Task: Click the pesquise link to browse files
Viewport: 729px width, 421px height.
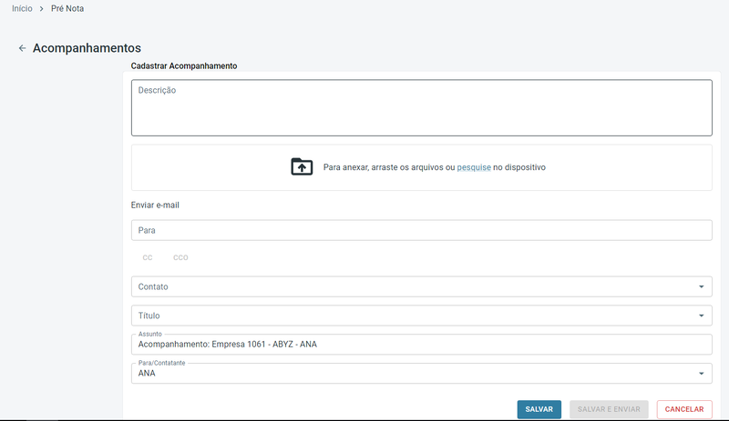Action: [x=474, y=167]
